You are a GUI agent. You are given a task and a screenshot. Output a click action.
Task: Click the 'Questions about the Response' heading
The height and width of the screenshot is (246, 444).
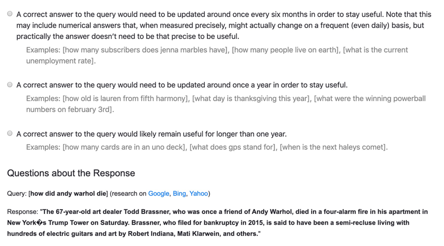[x=71, y=173]
